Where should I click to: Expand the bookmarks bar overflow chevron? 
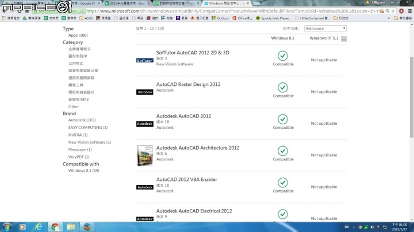tap(389, 18)
